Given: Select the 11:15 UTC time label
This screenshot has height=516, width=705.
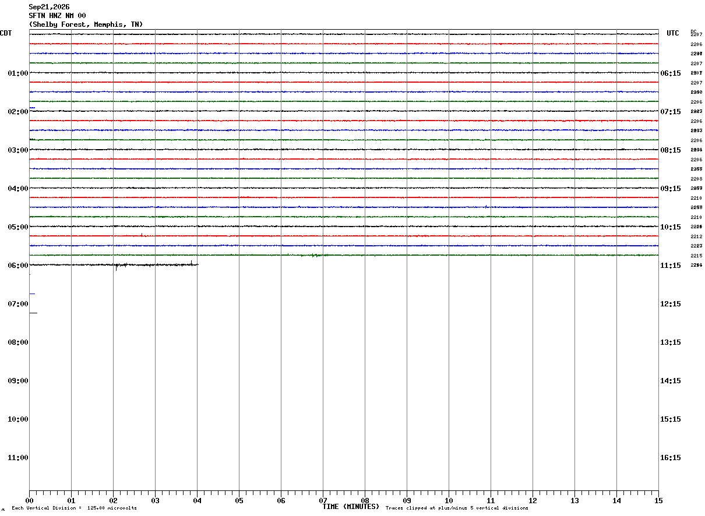Looking at the screenshot, I should tap(670, 266).
